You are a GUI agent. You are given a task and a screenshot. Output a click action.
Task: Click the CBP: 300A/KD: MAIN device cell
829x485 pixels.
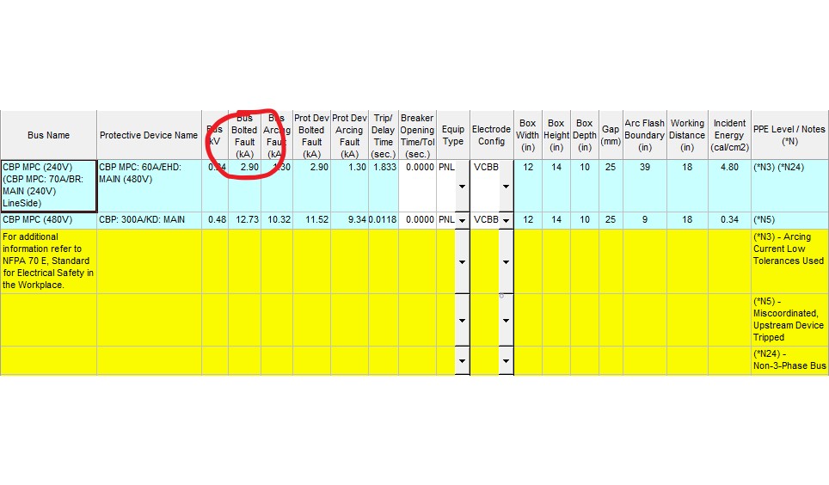click(149, 219)
